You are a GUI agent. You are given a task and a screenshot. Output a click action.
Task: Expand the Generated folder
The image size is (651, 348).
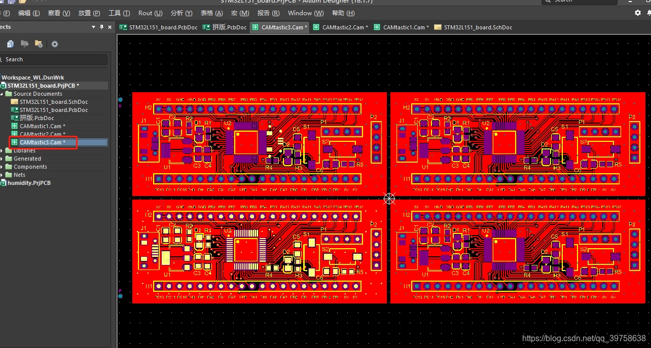[2, 159]
